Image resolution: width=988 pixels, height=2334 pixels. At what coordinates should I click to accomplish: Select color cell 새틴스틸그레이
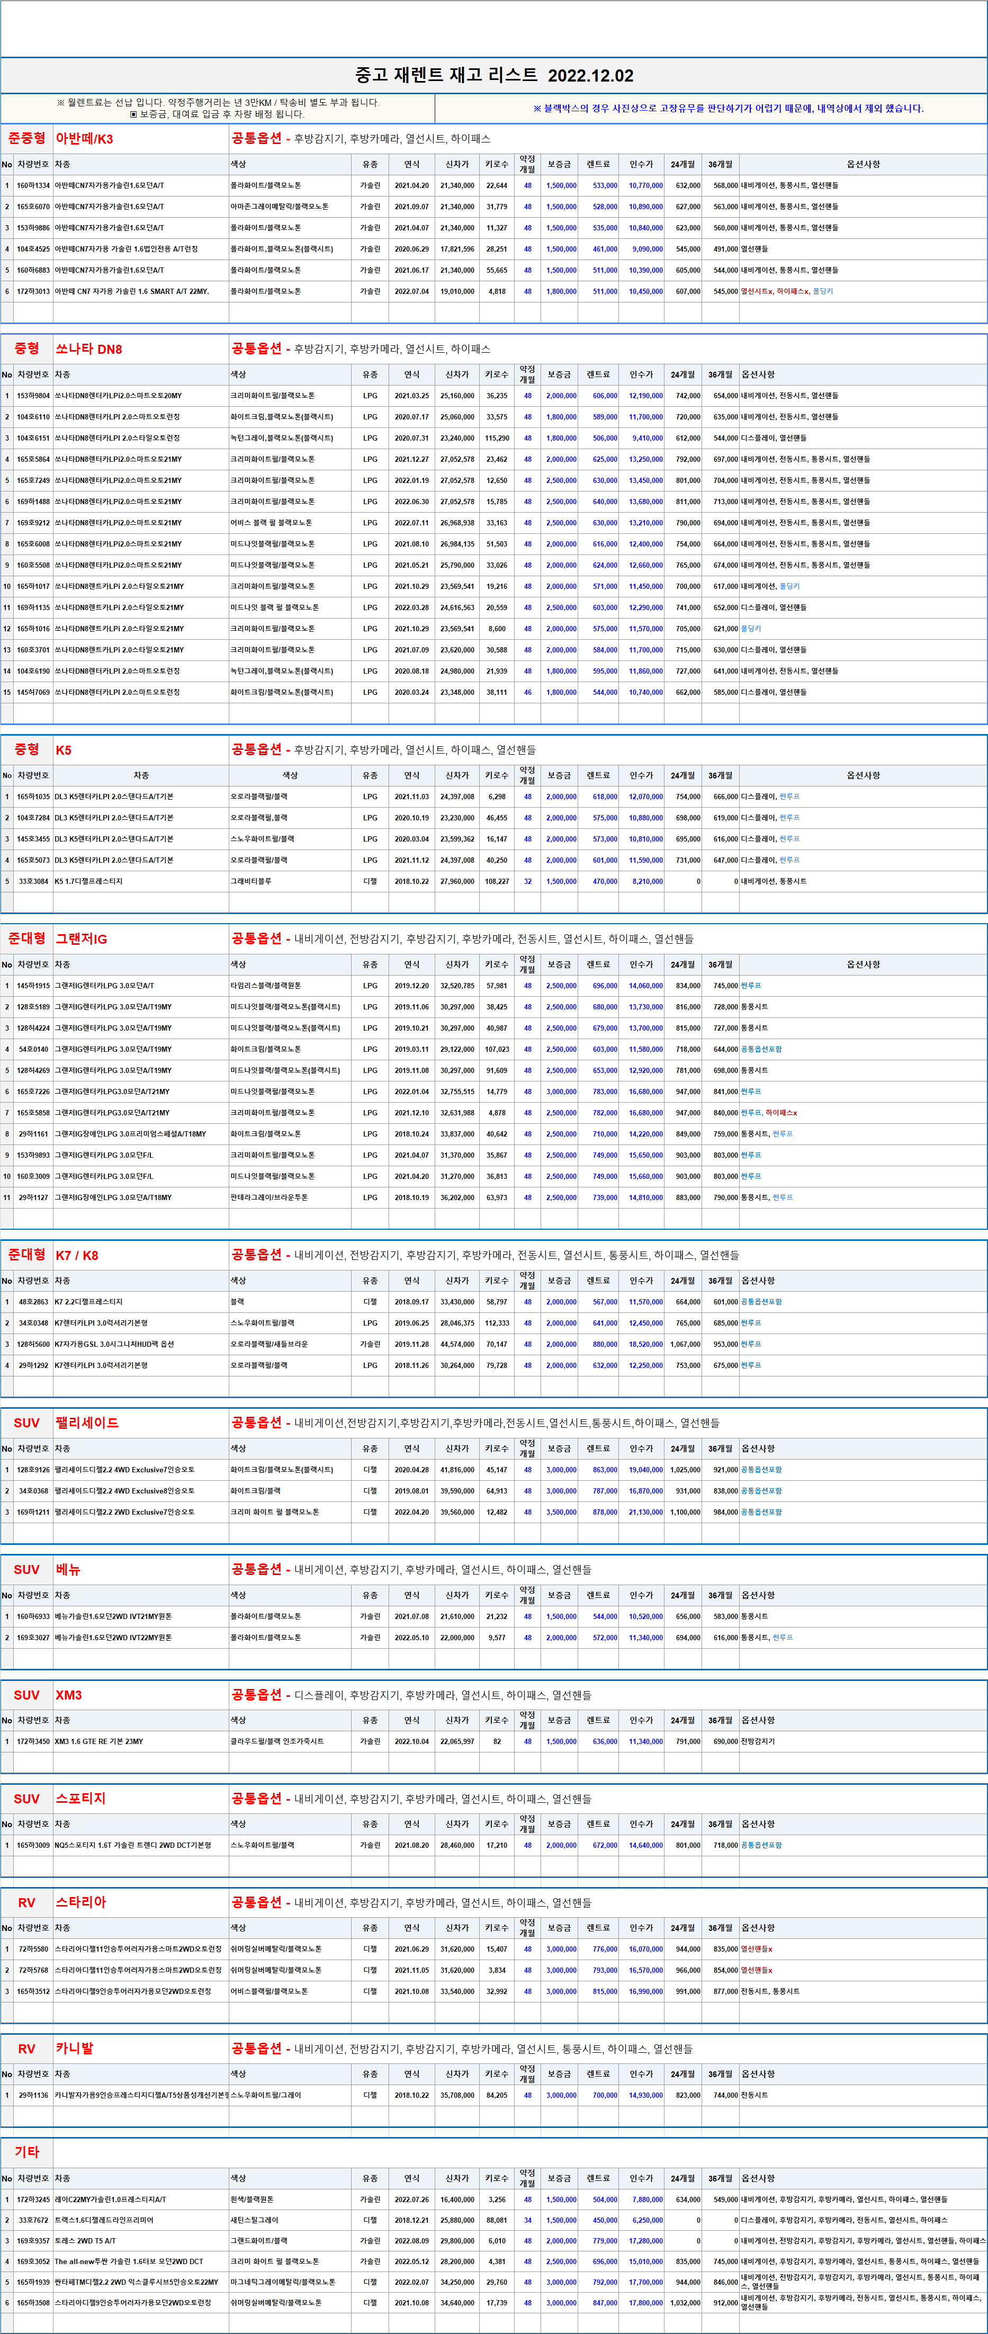click(x=255, y=2220)
